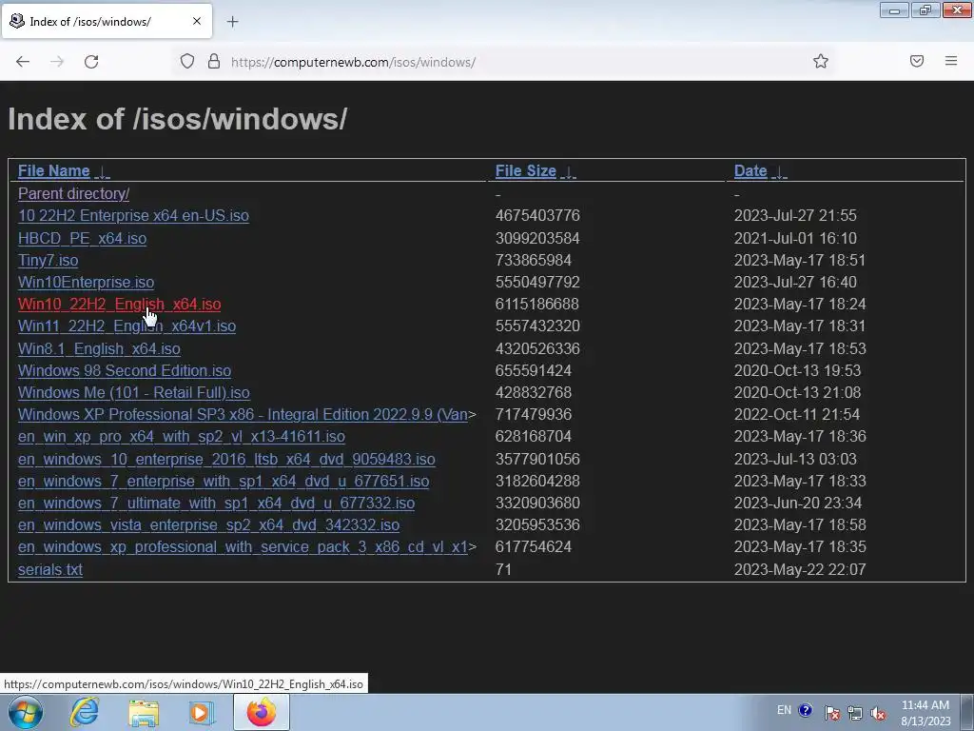Reload the page with the refresh icon

(91, 62)
